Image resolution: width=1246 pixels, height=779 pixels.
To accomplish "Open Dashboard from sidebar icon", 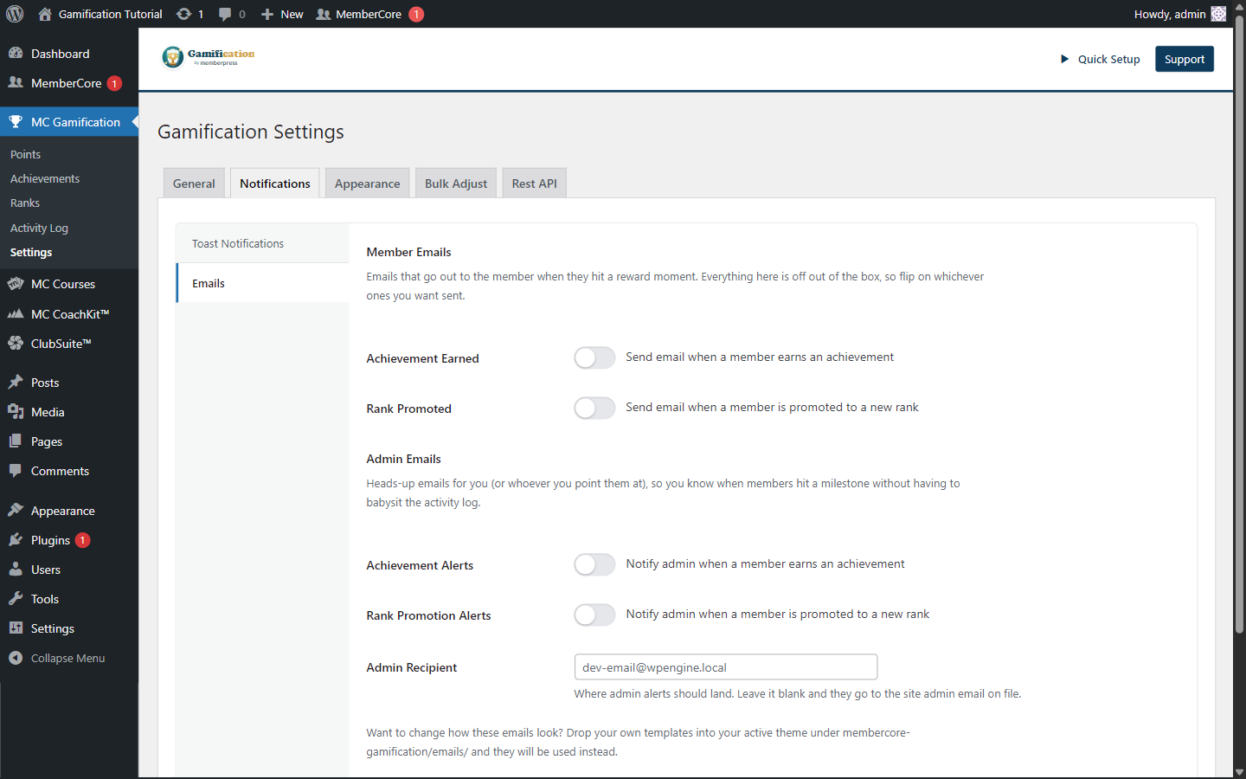I will [x=16, y=53].
